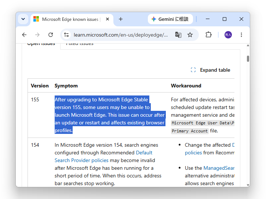Minimize the Chrome window
Screen dimensions: 266x199
coord(208,19)
